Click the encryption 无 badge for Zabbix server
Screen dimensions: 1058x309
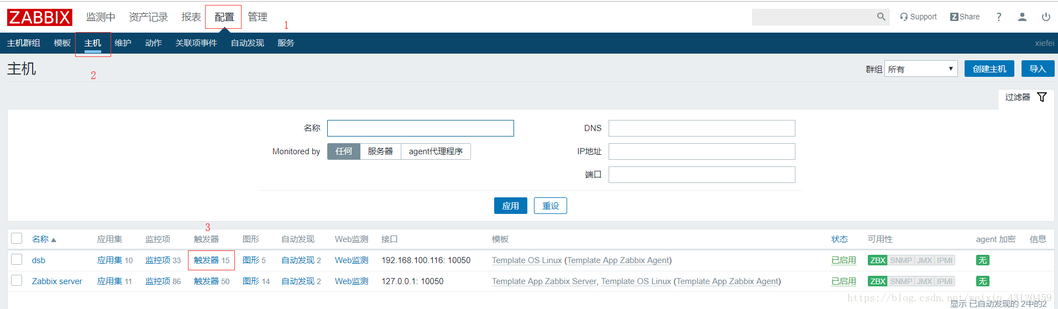point(982,281)
